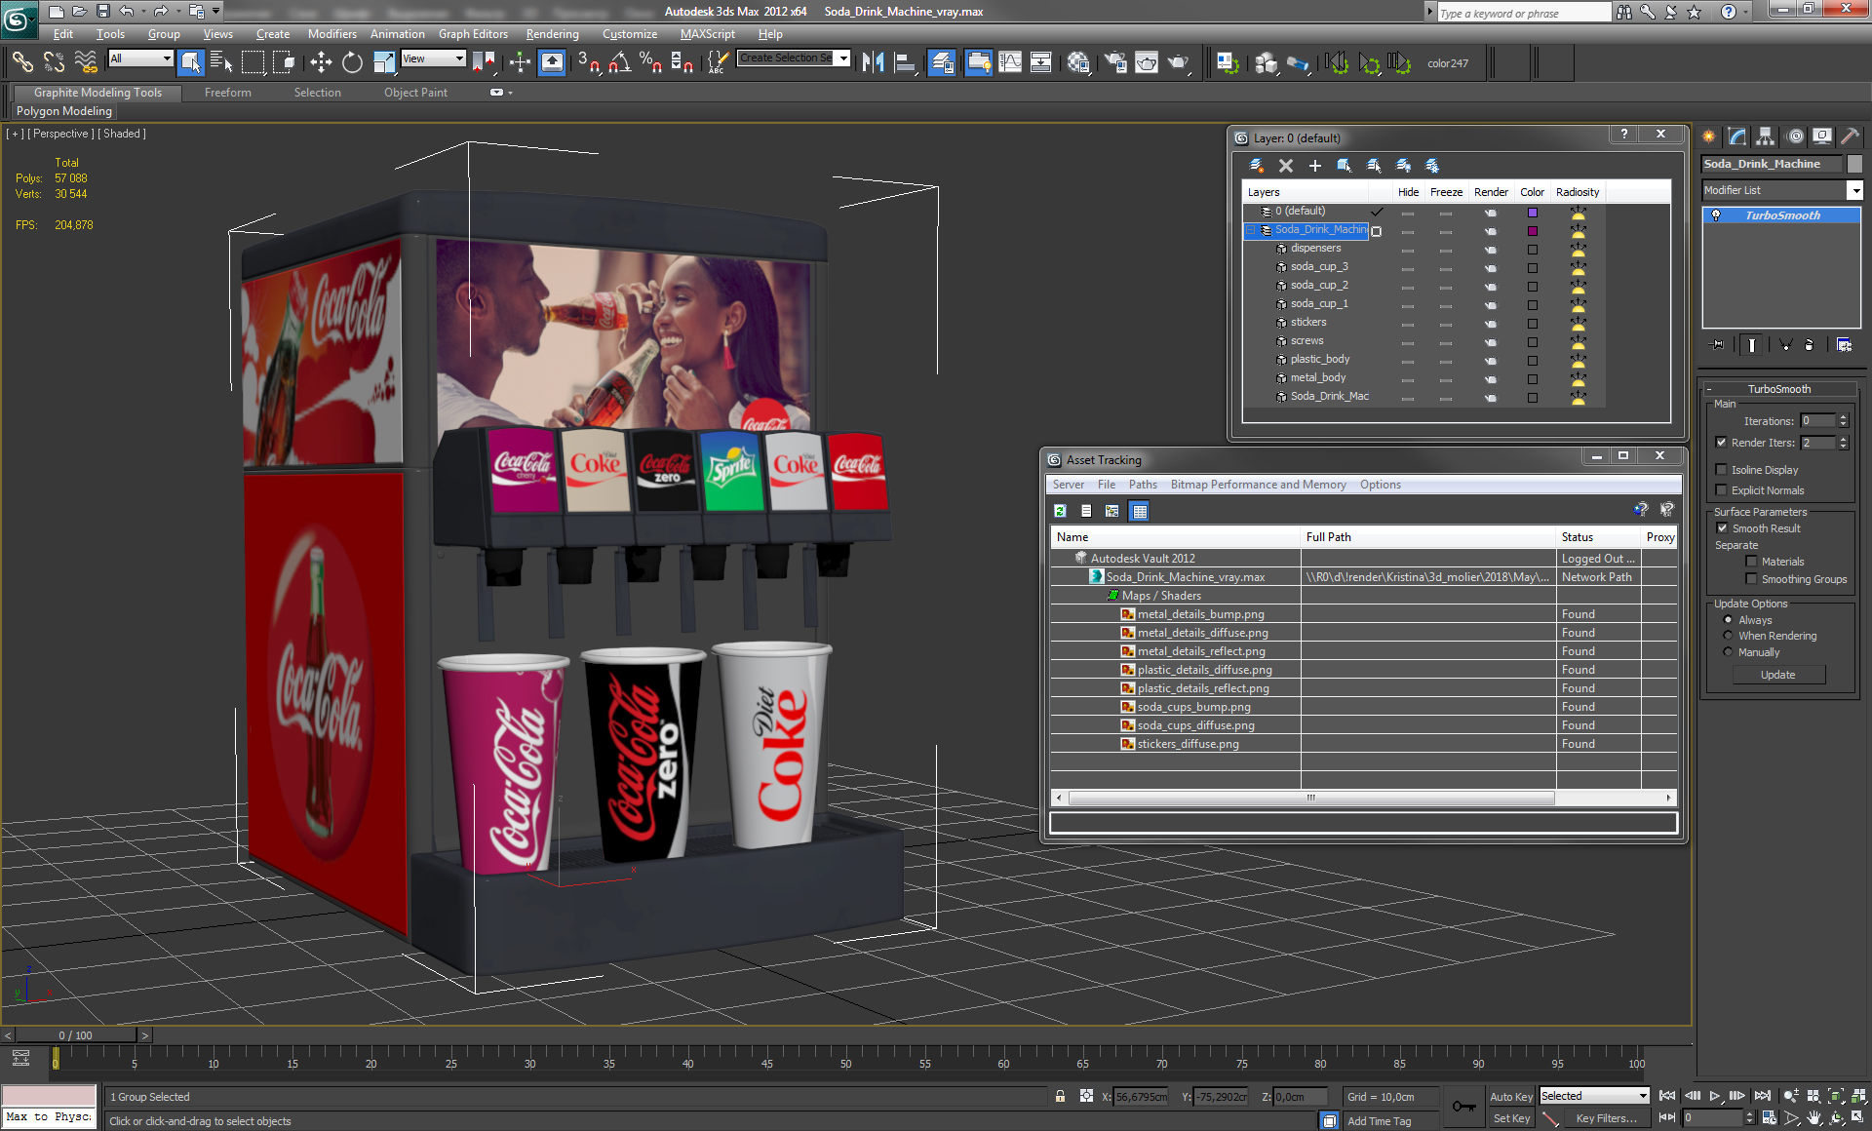1872x1131 pixels.
Task: Select the Select and Move tool
Action: 321,63
